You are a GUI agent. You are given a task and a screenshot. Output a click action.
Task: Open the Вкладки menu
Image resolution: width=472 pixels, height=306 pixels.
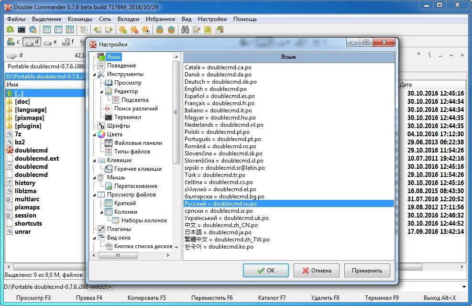128,19
